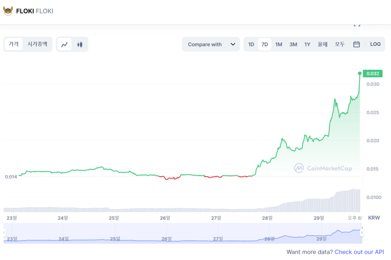Open the Compare with dropdown
Screen dimensions: 391x260
coord(211,44)
